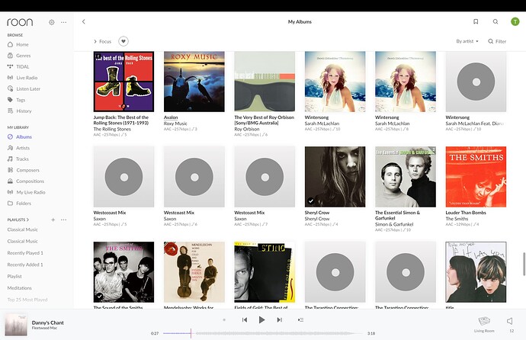Click the playback progress waveform
526x340 pixels.
point(263,333)
